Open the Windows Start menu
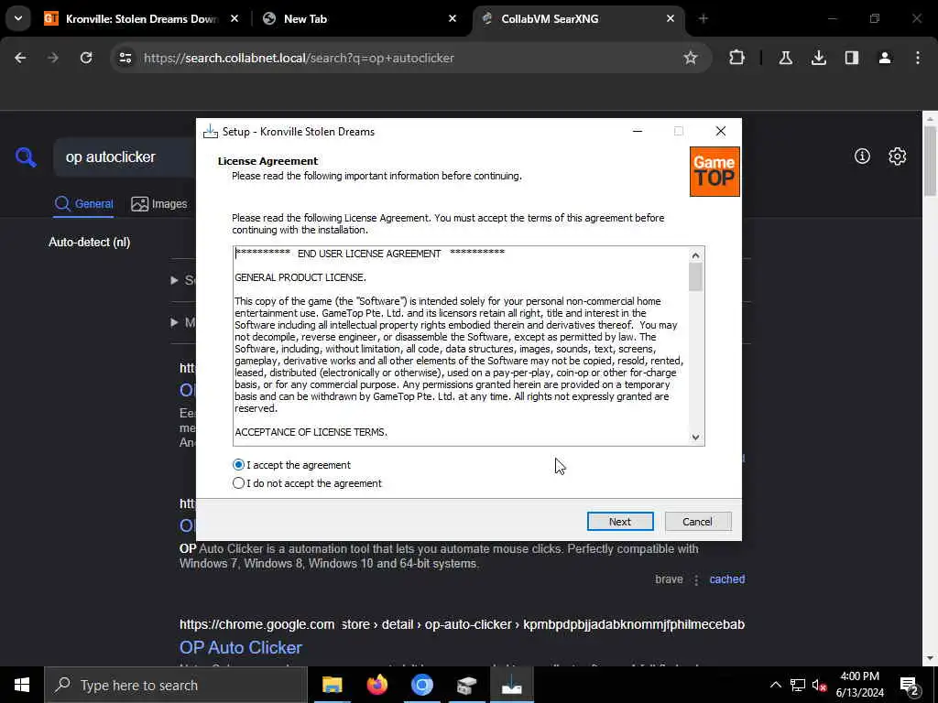Image resolution: width=938 pixels, height=703 pixels. pyautogui.click(x=22, y=685)
